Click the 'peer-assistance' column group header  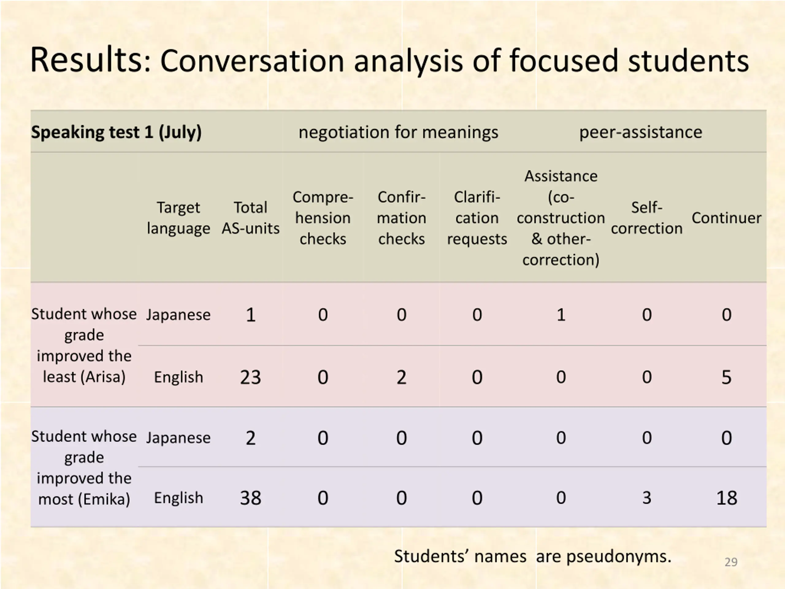tap(641, 132)
